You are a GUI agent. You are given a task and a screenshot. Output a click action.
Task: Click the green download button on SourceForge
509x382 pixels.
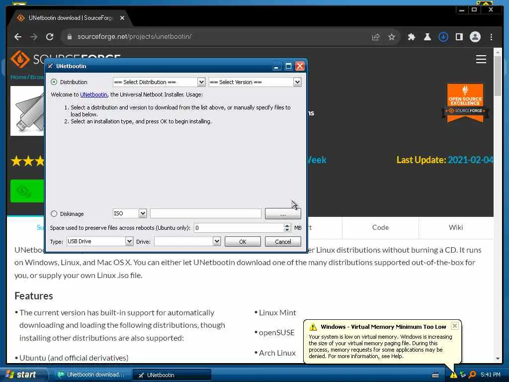coord(27,191)
